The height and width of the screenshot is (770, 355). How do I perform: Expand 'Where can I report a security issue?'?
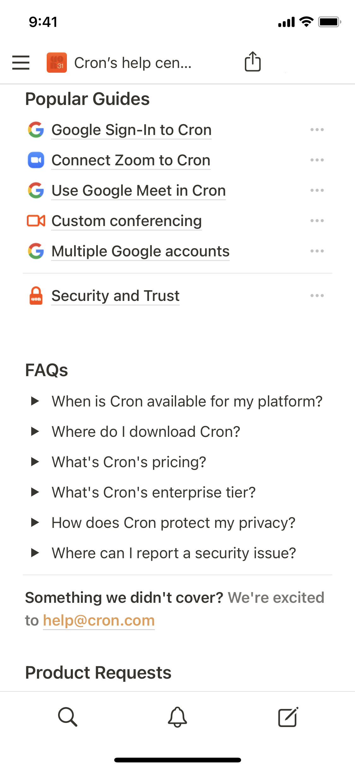pyautogui.click(x=35, y=553)
